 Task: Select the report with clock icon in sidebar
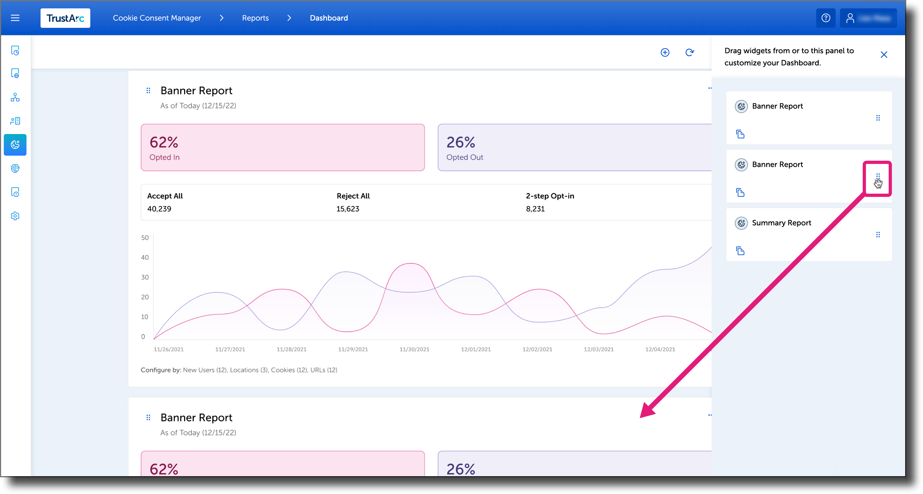tap(15, 51)
